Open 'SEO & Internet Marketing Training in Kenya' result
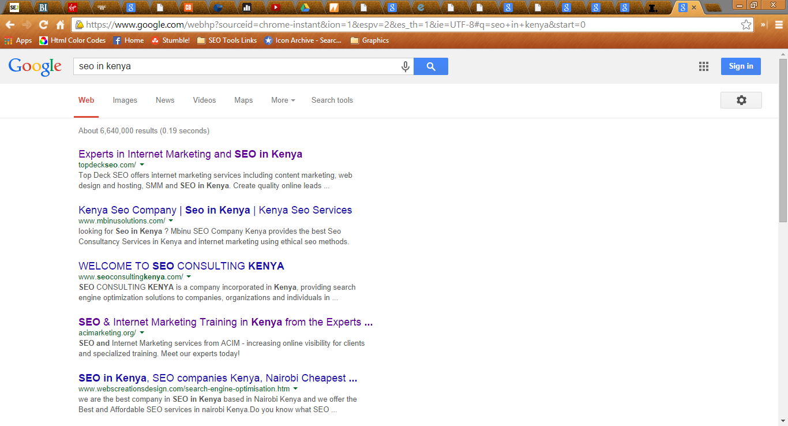788x426 pixels. tap(226, 322)
